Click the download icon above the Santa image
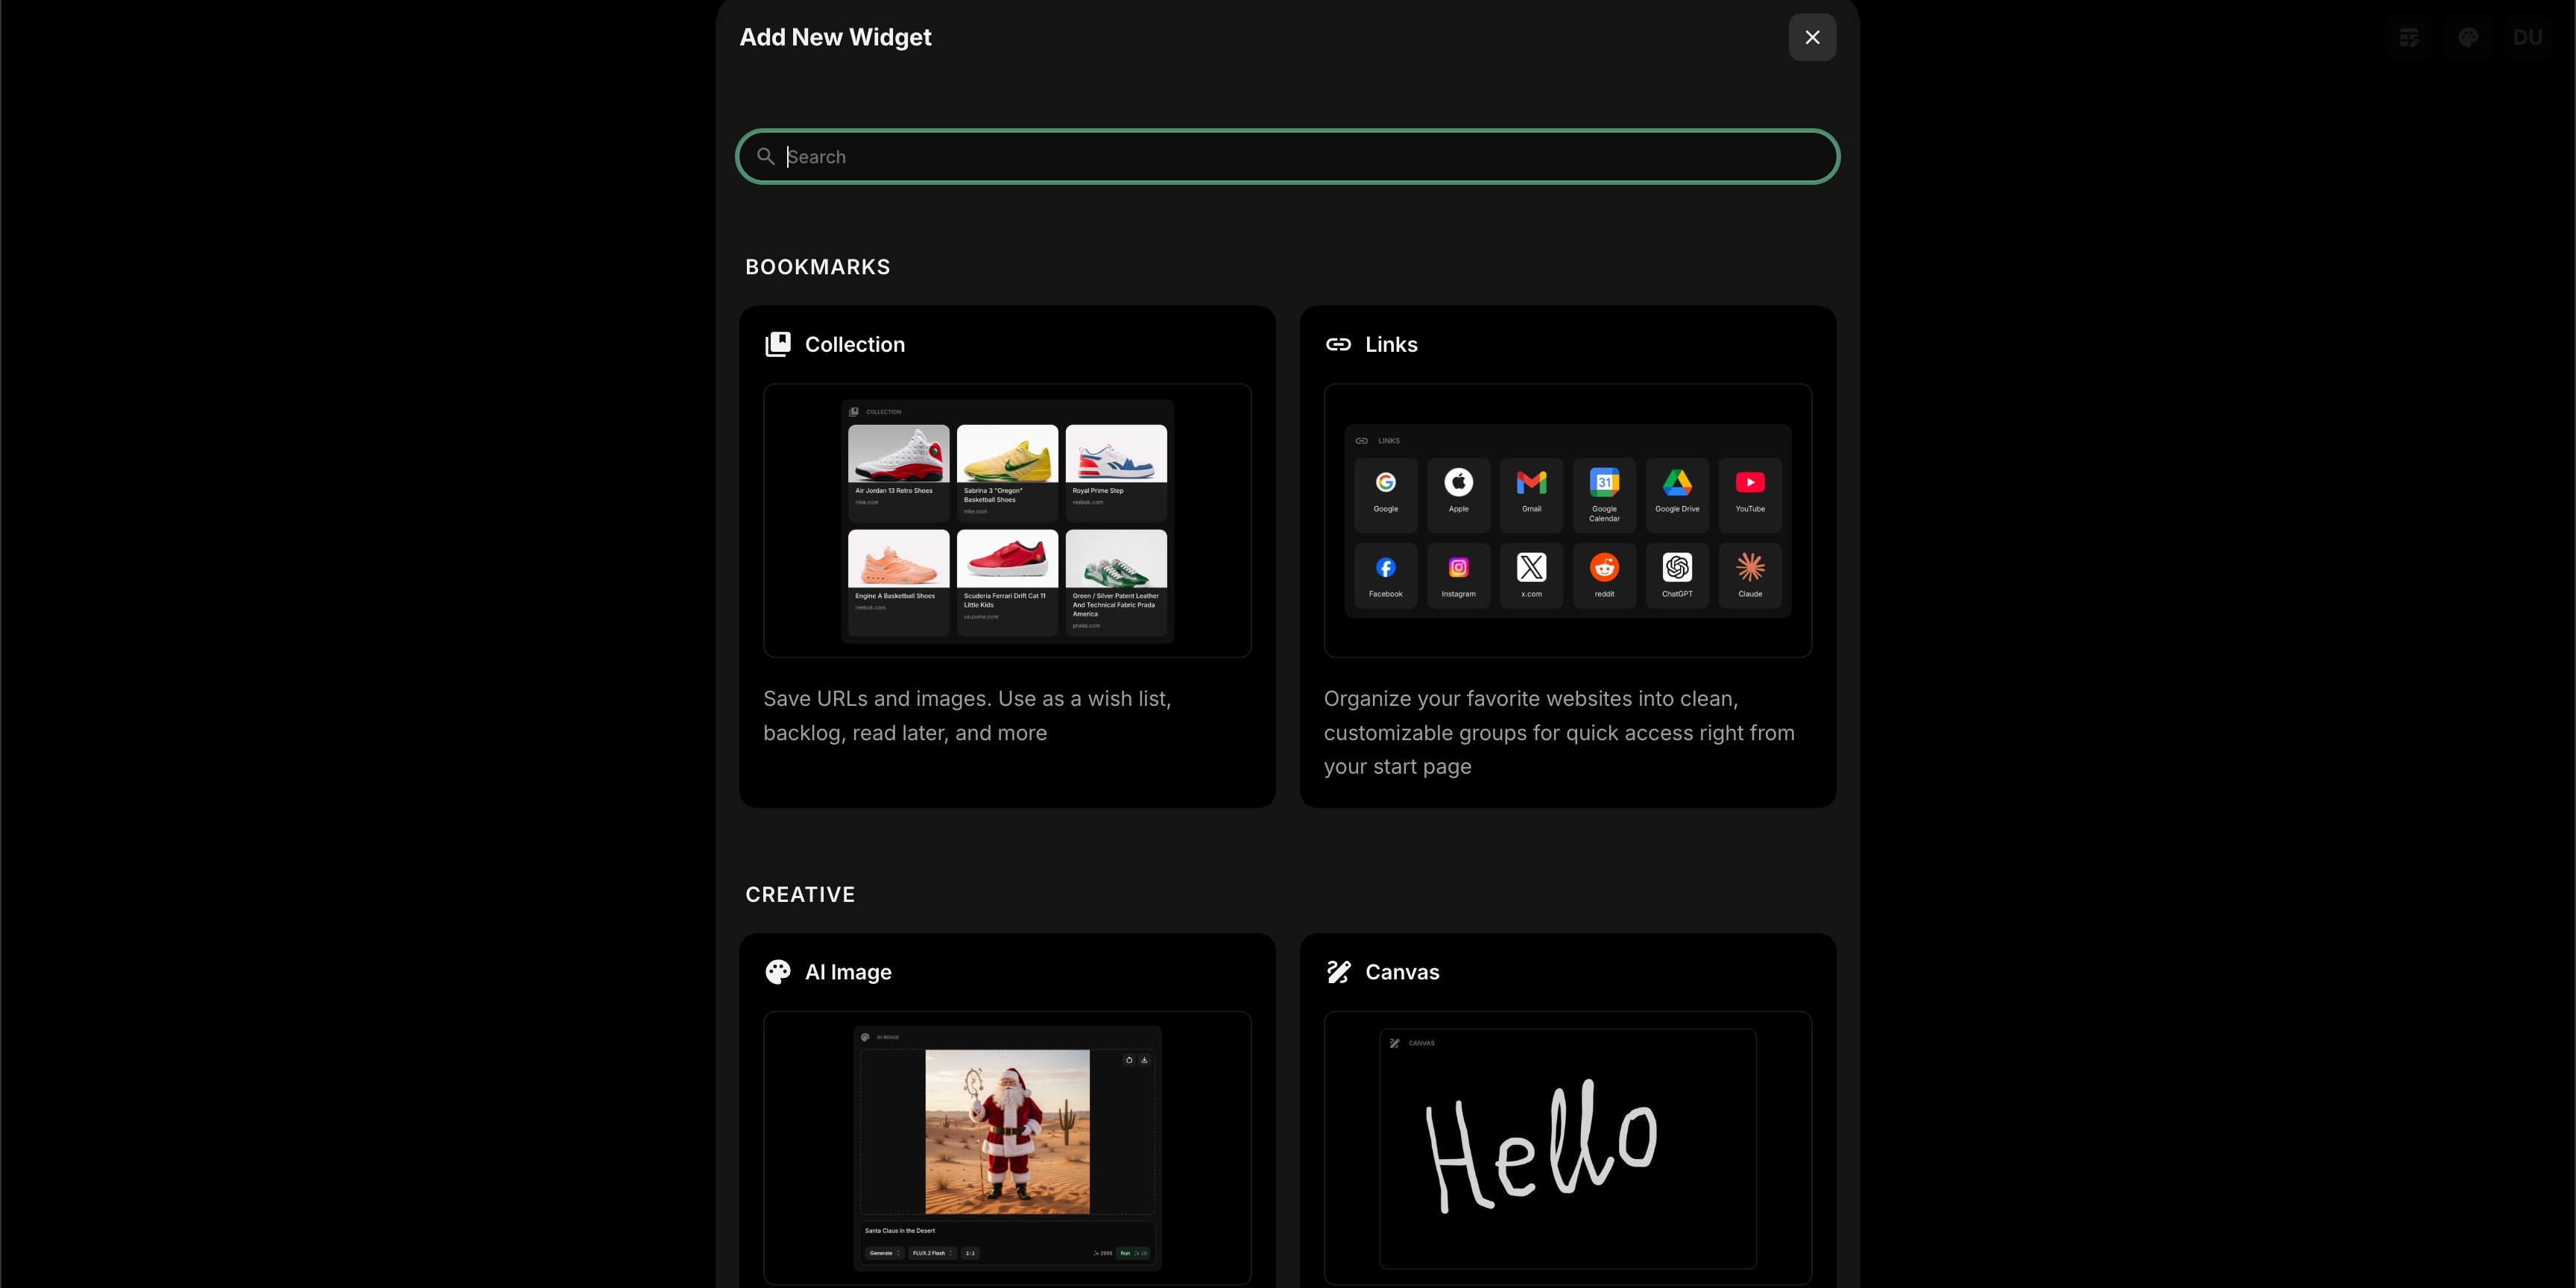Image resolution: width=2576 pixels, height=1288 pixels. click(x=1145, y=1060)
